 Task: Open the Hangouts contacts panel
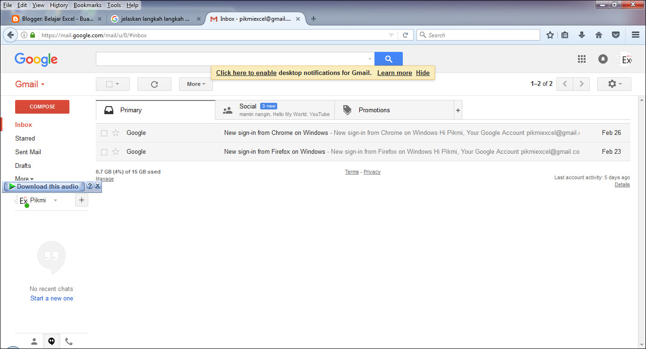[34, 341]
